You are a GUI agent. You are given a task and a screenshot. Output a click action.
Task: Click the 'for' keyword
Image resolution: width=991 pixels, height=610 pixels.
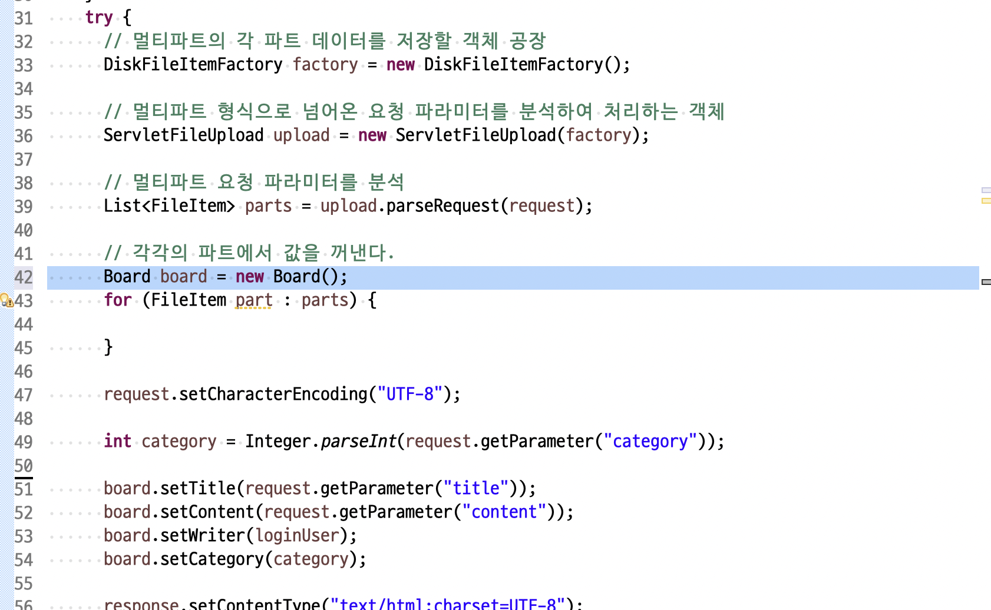118,300
